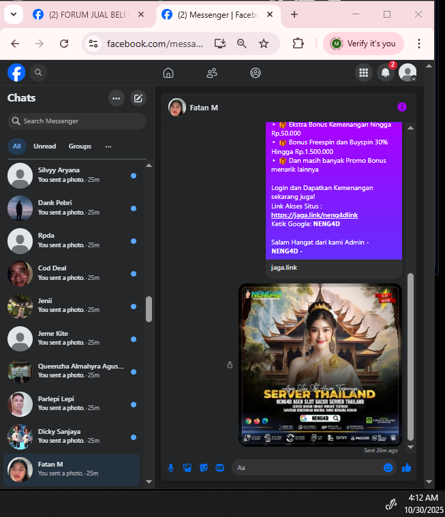Viewport: 445px width, 517px height.
Task: Close the Messenger browser tab
Action: [269, 14]
